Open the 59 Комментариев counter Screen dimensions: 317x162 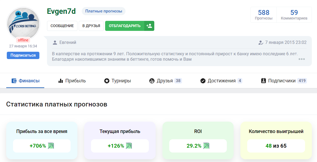[294, 15]
